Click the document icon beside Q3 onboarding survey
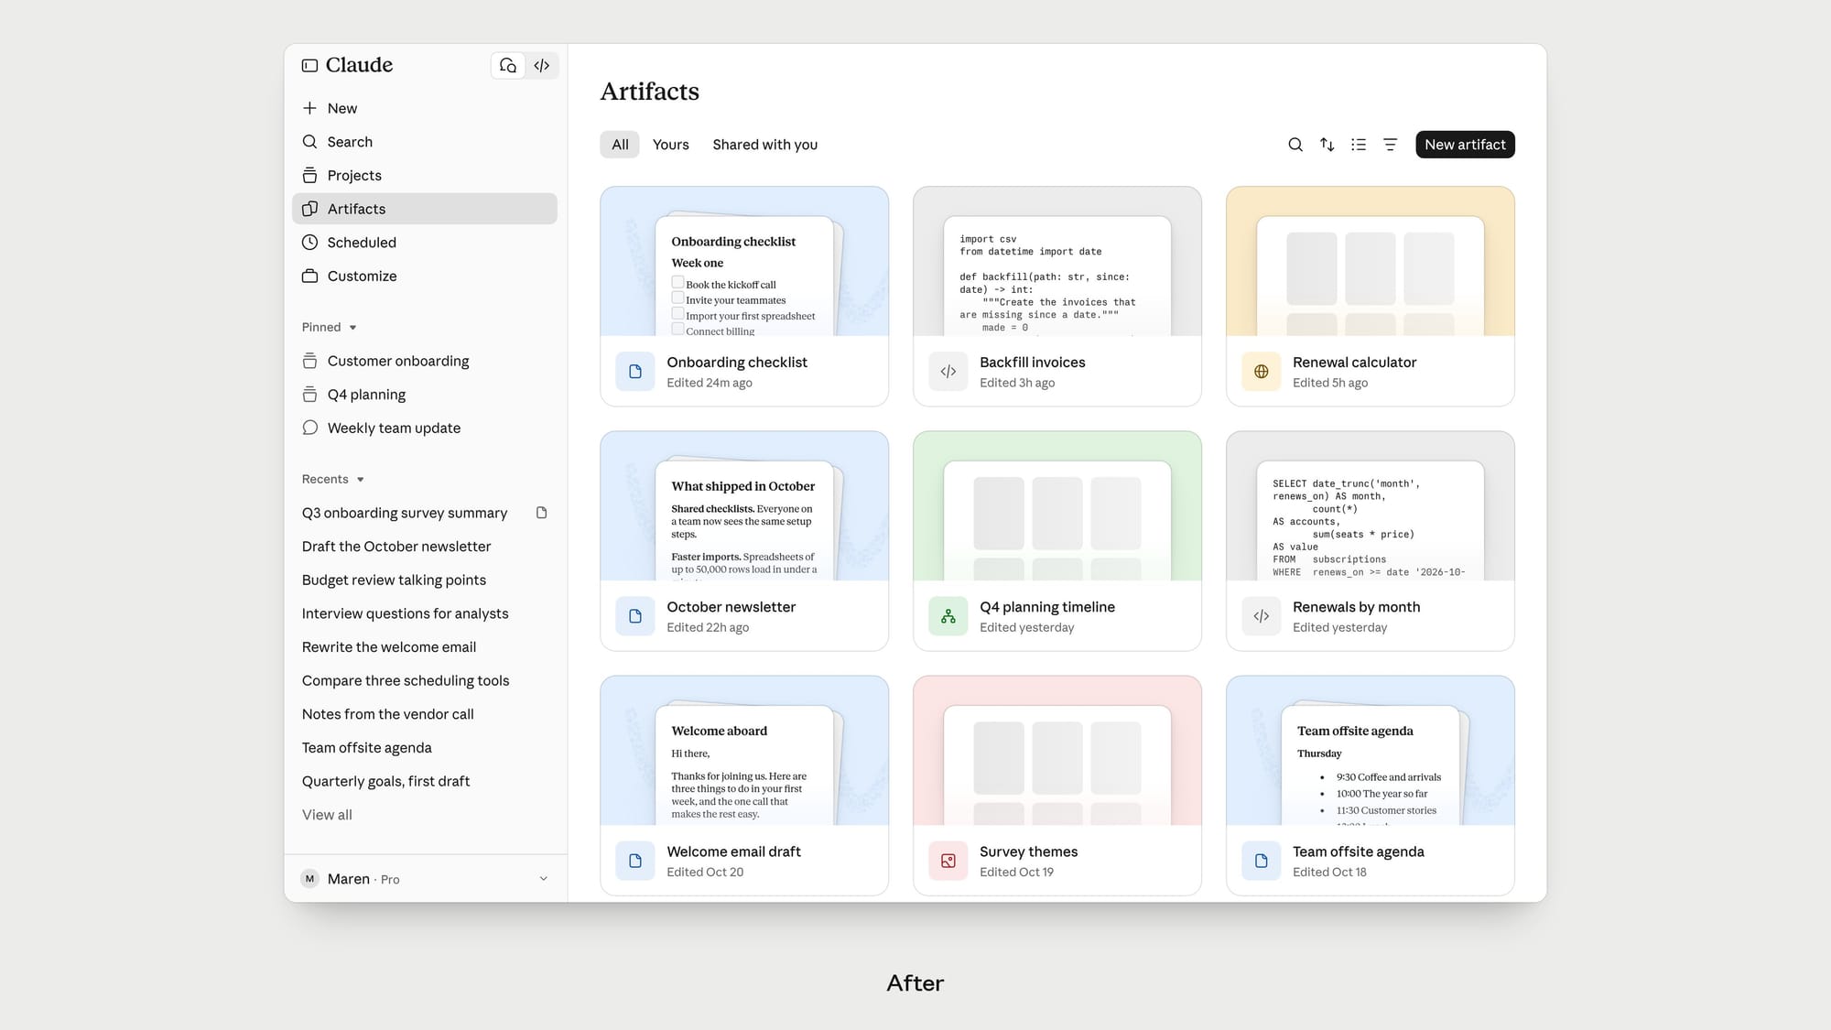The width and height of the screenshot is (1831, 1030). click(x=542, y=513)
